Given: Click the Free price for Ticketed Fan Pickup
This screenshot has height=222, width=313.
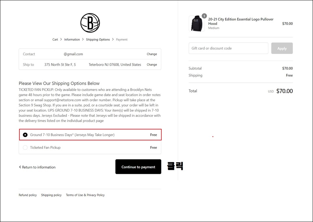Looking at the screenshot, I should point(154,147).
